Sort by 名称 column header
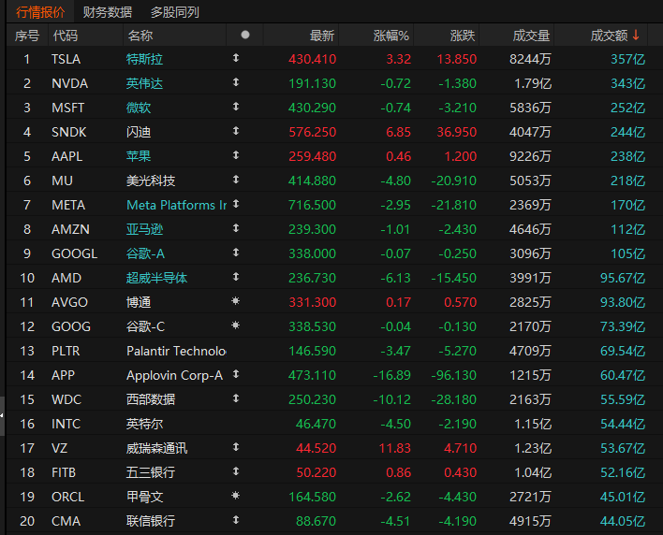Screen dimensions: 663x535 140,36
